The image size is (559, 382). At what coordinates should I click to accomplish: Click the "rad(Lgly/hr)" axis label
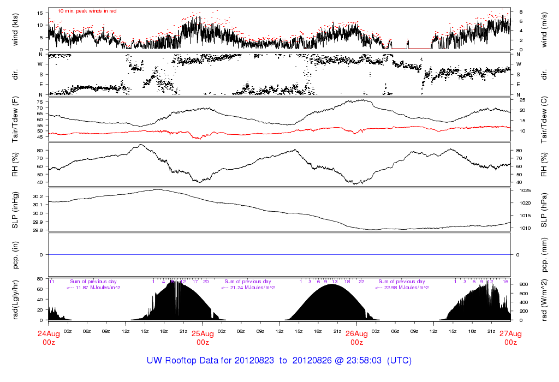16,299
